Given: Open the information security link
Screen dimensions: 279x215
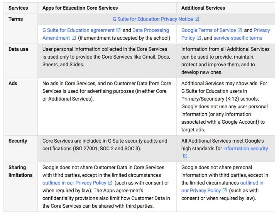Looking at the screenshot, I should pos(245,148).
